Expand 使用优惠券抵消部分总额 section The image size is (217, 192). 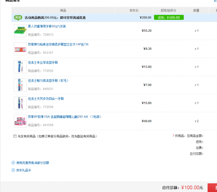pos(33,163)
